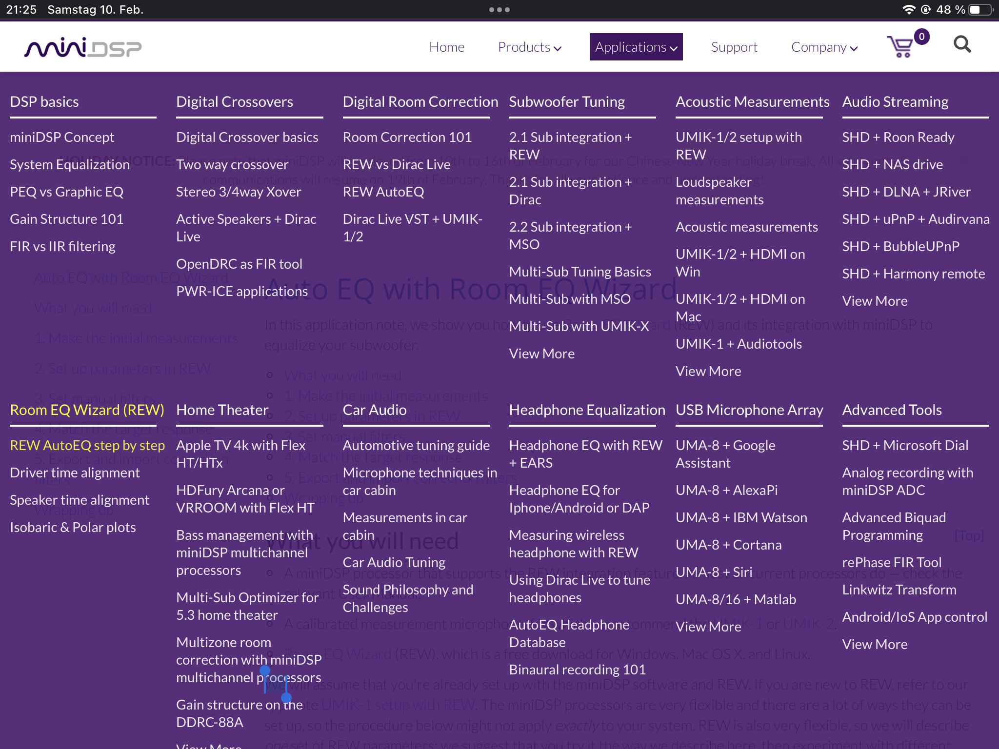Tap the battery indicator in status bar

click(x=981, y=10)
